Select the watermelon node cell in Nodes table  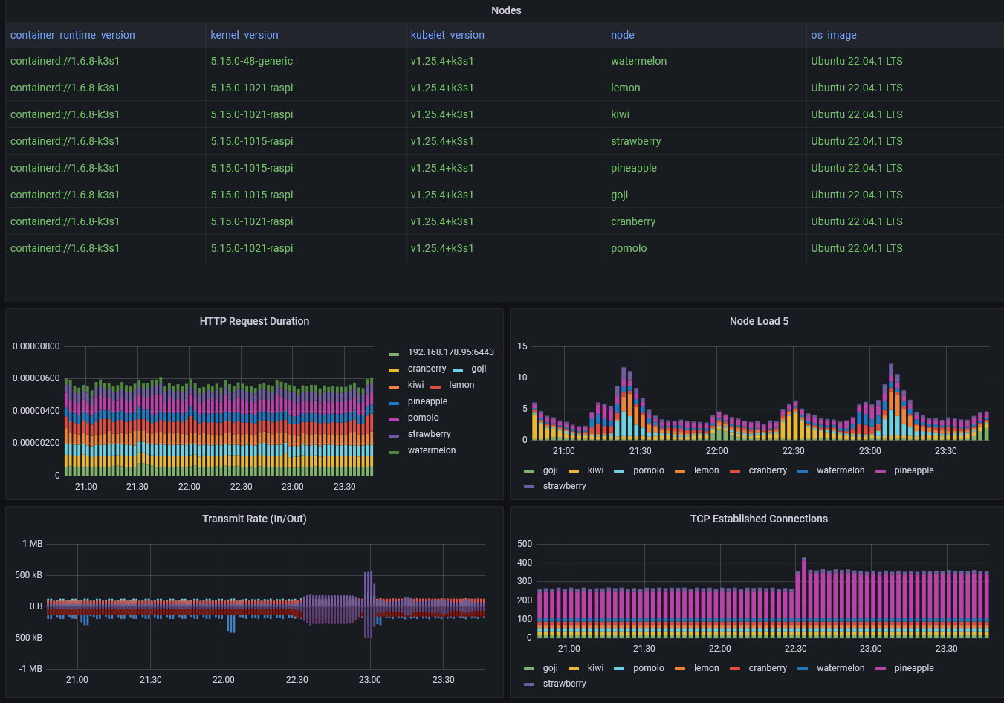(x=638, y=61)
